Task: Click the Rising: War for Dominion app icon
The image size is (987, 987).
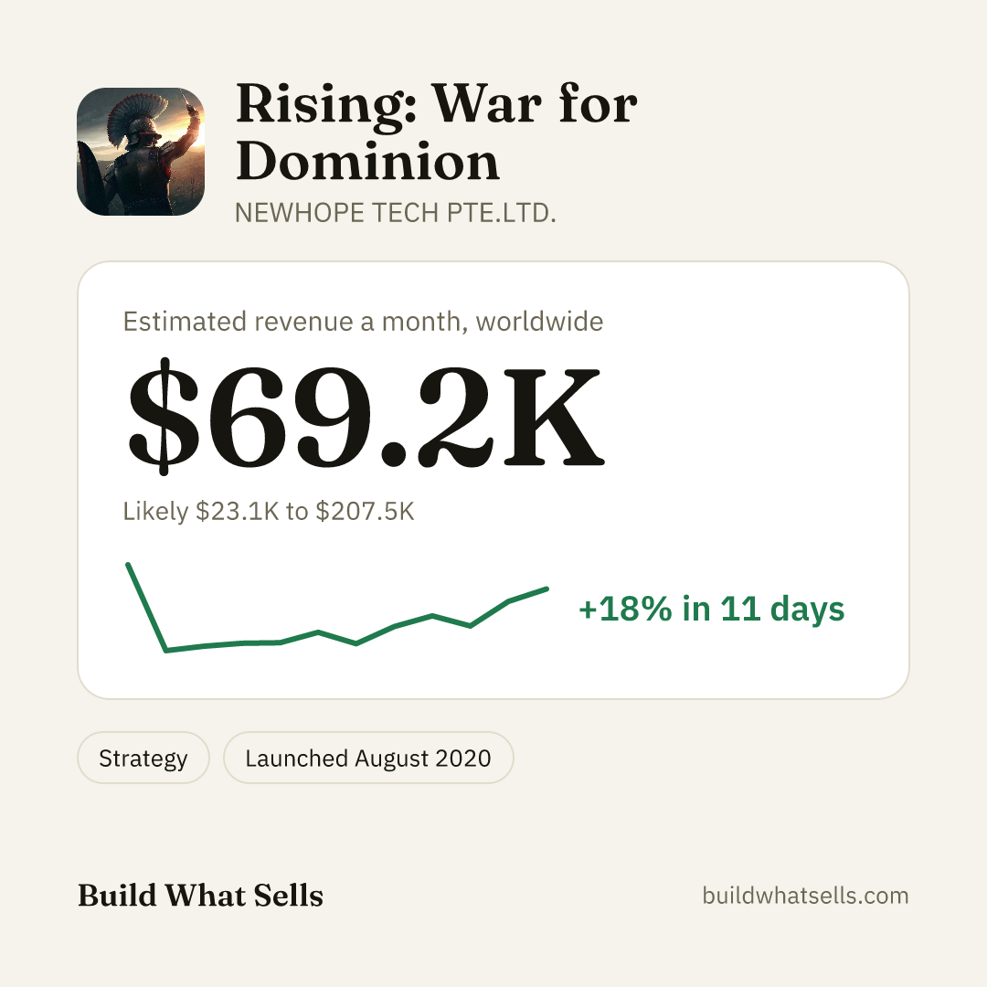Action: (x=141, y=152)
